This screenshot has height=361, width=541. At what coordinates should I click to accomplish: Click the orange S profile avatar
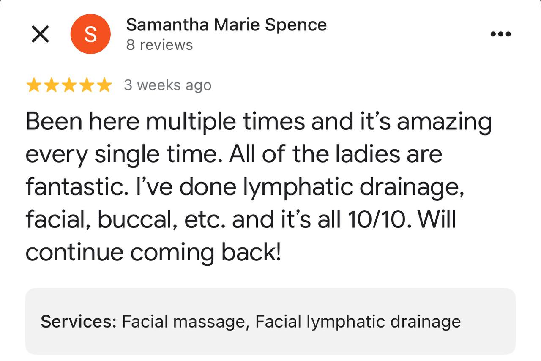pos(90,34)
